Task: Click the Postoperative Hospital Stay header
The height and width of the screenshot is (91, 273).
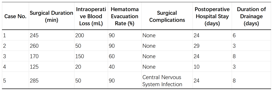Action: point(212,16)
